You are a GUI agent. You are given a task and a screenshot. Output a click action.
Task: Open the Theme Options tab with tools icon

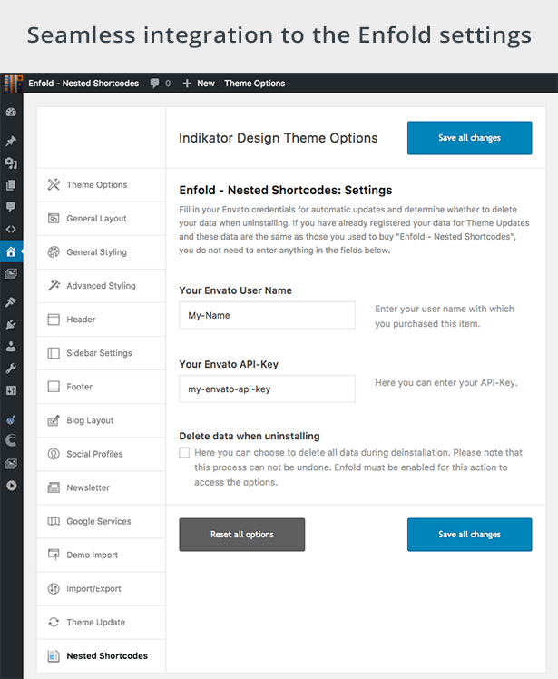point(102,185)
